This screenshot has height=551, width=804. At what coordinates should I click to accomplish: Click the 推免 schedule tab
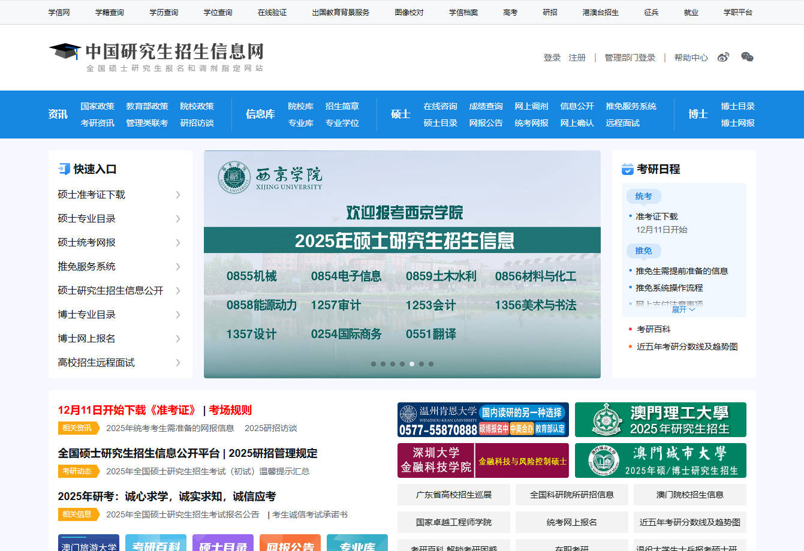click(643, 251)
